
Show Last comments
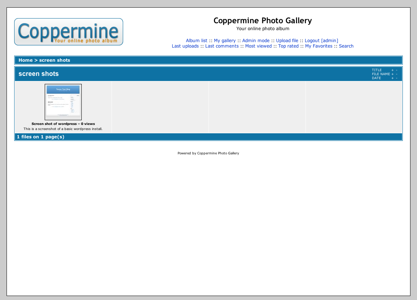tap(222, 46)
